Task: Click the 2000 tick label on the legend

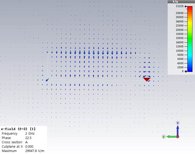Action: point(180,67)
